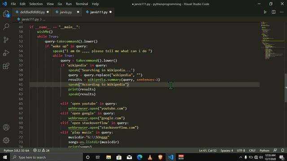Select the jarvis111.py tab

(99, 12)
